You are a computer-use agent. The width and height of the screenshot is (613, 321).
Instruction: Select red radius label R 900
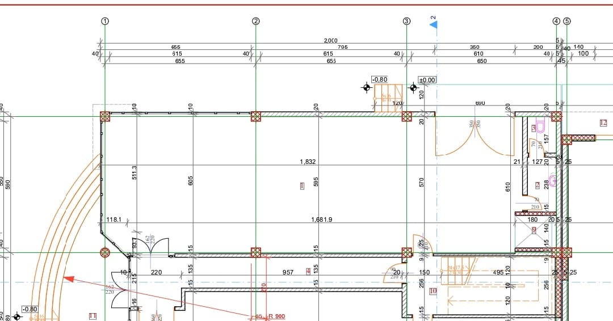click(x=277, y=316)
